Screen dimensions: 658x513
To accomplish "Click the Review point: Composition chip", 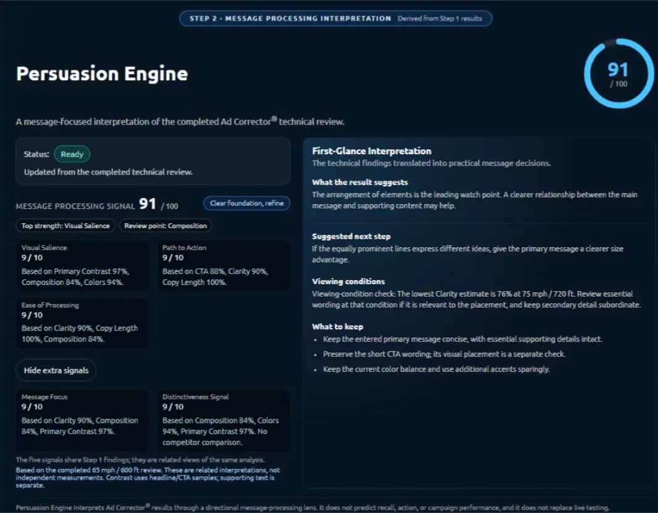I will (x=165, y=226).
